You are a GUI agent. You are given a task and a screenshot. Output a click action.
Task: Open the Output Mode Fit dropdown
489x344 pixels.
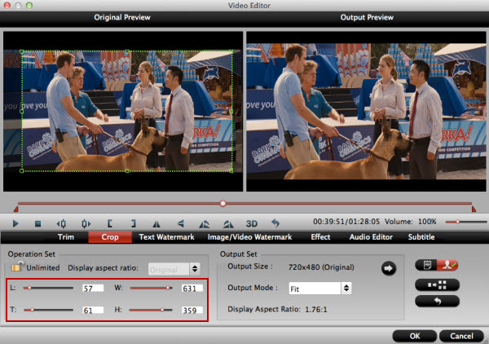(320, 289)
